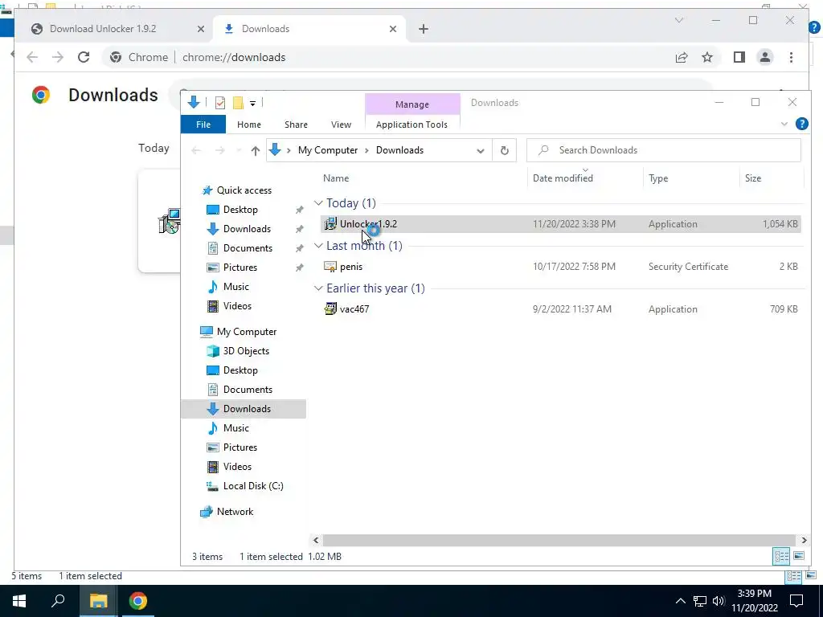Open Videos under Quick access
This screenshot has height=617, width=823.
point(237,306)
